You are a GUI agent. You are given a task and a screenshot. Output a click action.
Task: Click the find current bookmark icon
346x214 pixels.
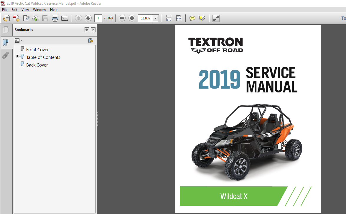[x=90, y=41]
